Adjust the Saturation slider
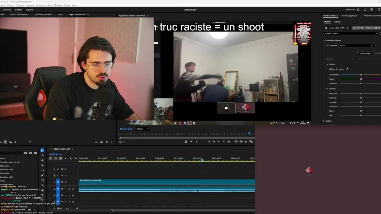Viewport: 381px width, 214px height. pyautogui.click(x=361, y=83)
